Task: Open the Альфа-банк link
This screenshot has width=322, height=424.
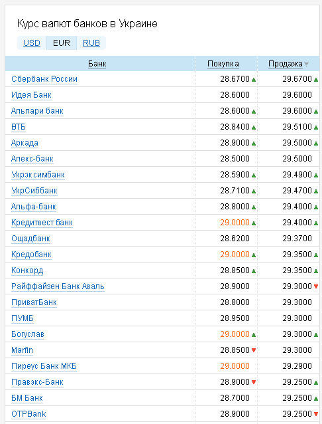Action: (33, 206)
